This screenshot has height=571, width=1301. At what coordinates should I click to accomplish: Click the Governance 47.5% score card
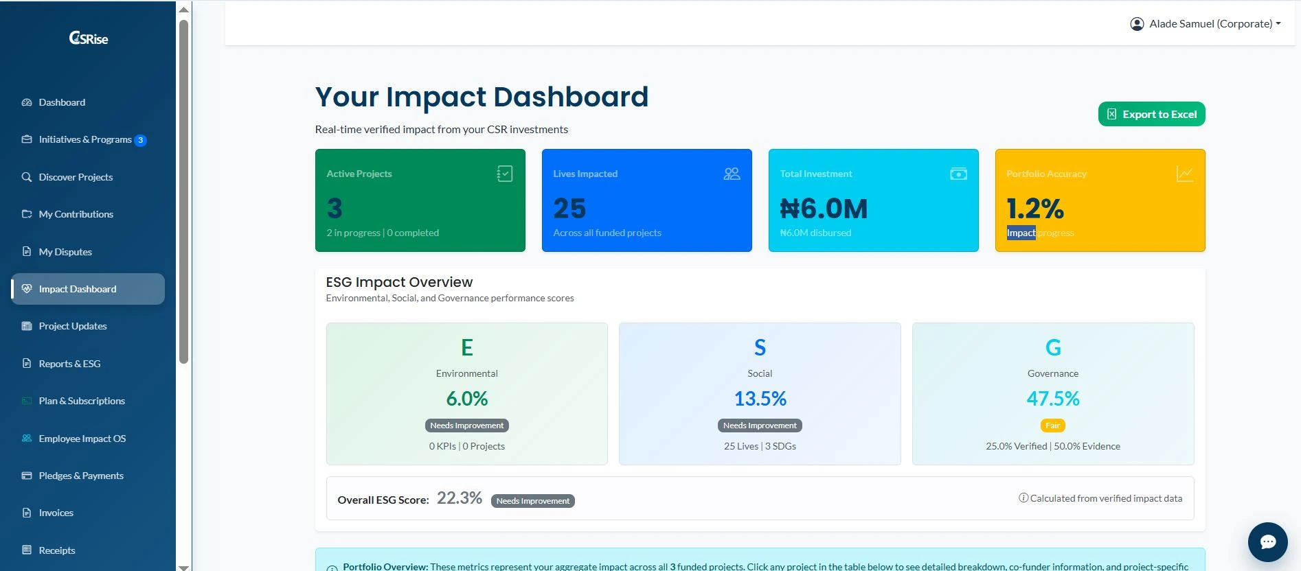pos(1053,394)
